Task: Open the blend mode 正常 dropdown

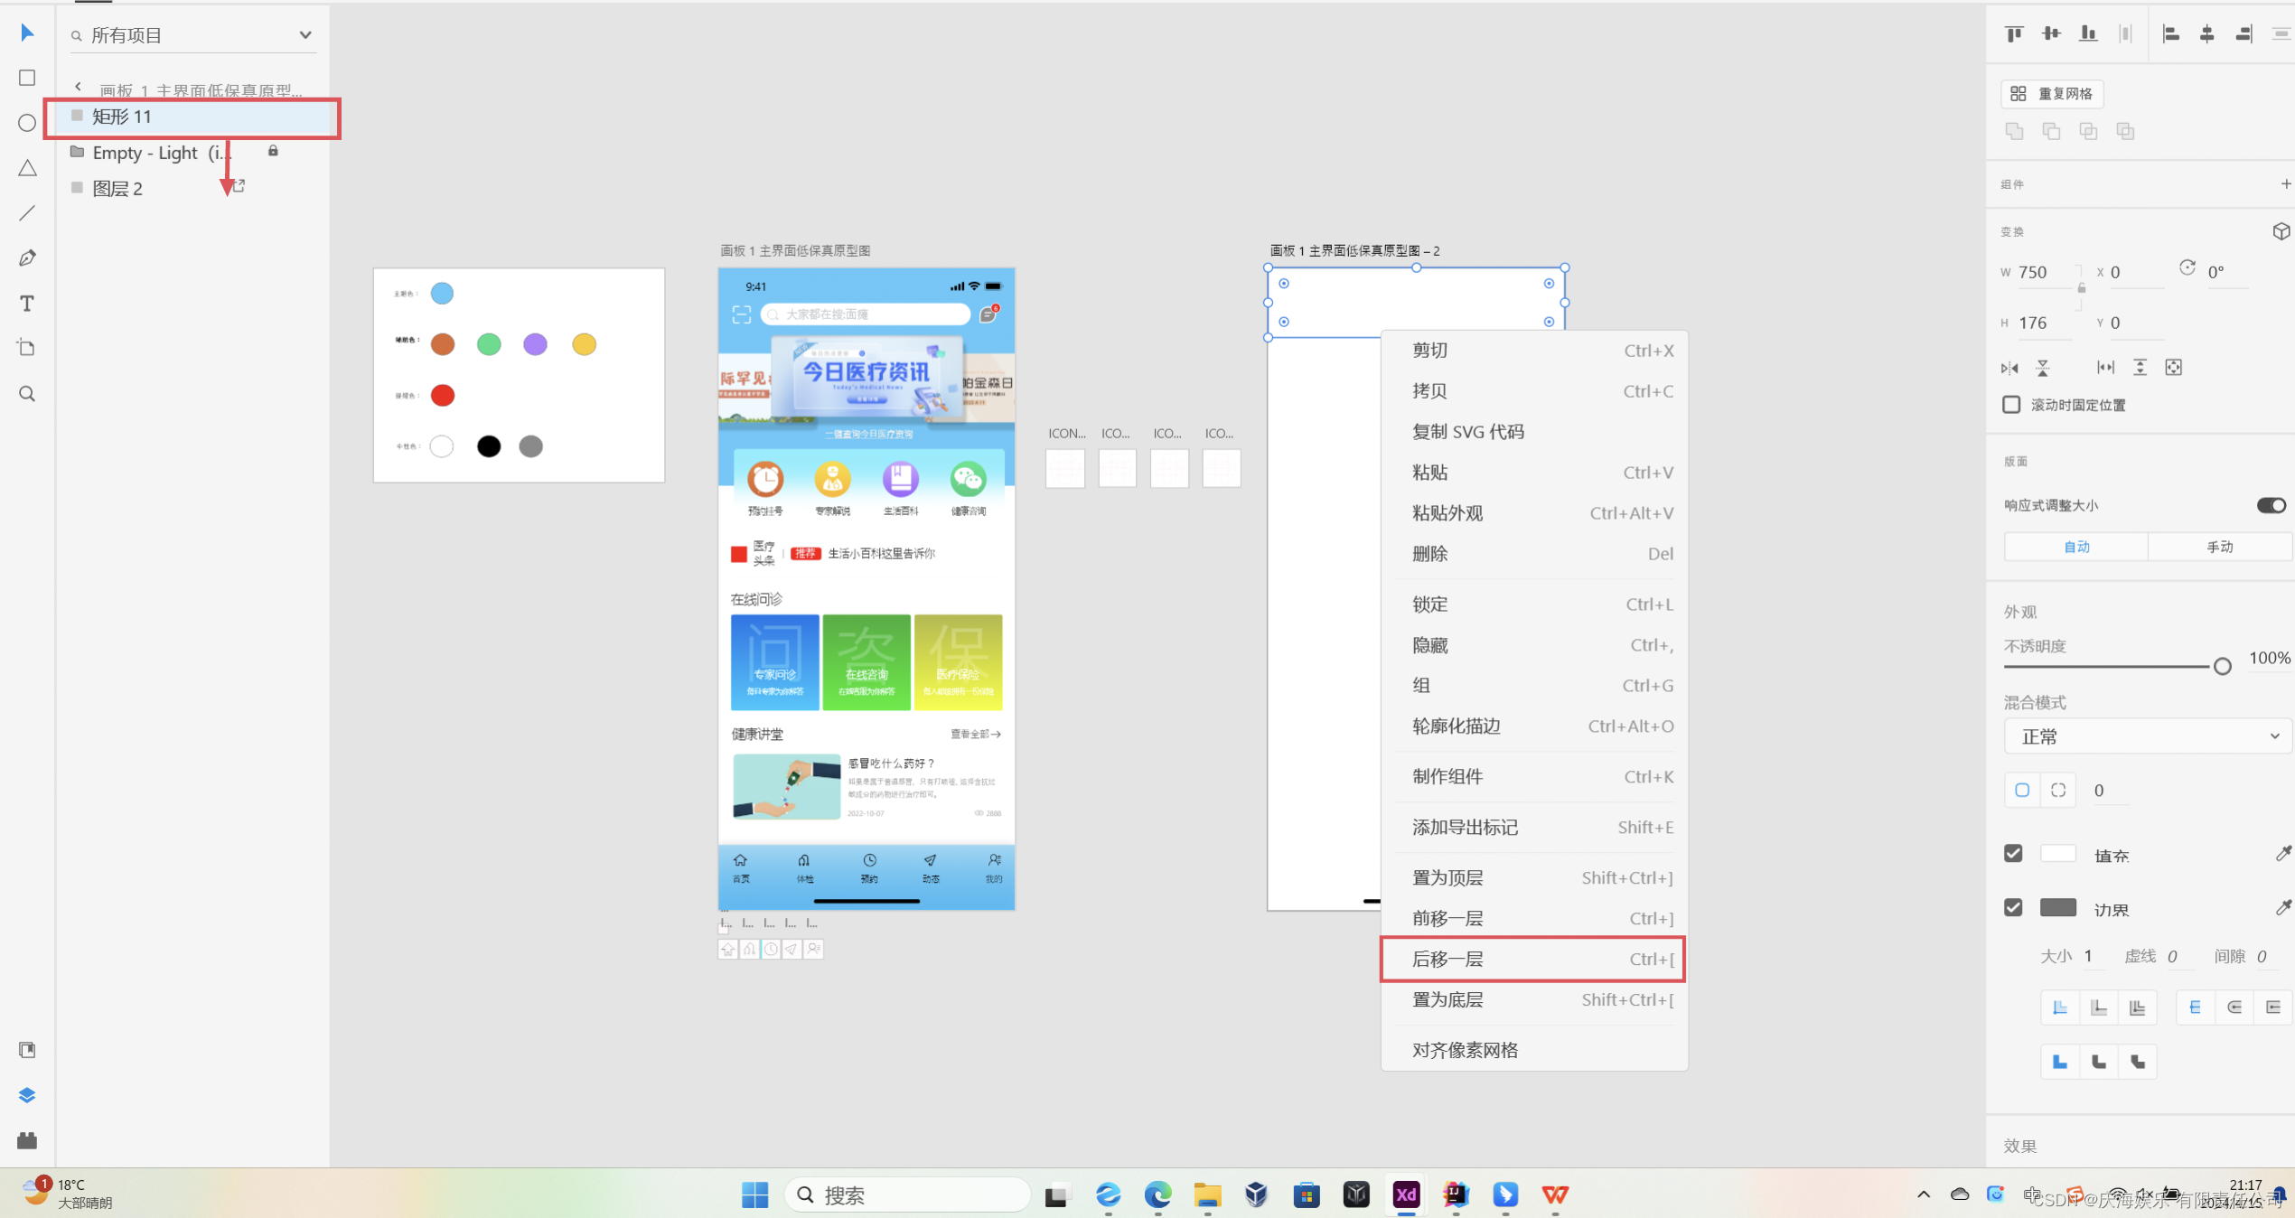Action: tap(2147, 736)
